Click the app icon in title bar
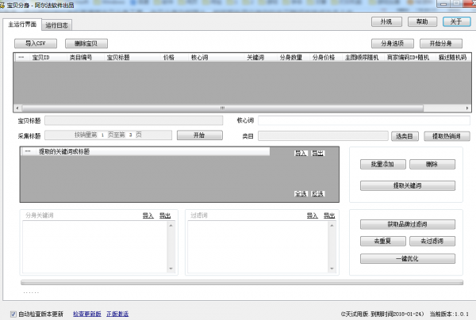476x320 pixels. [5, 5]
